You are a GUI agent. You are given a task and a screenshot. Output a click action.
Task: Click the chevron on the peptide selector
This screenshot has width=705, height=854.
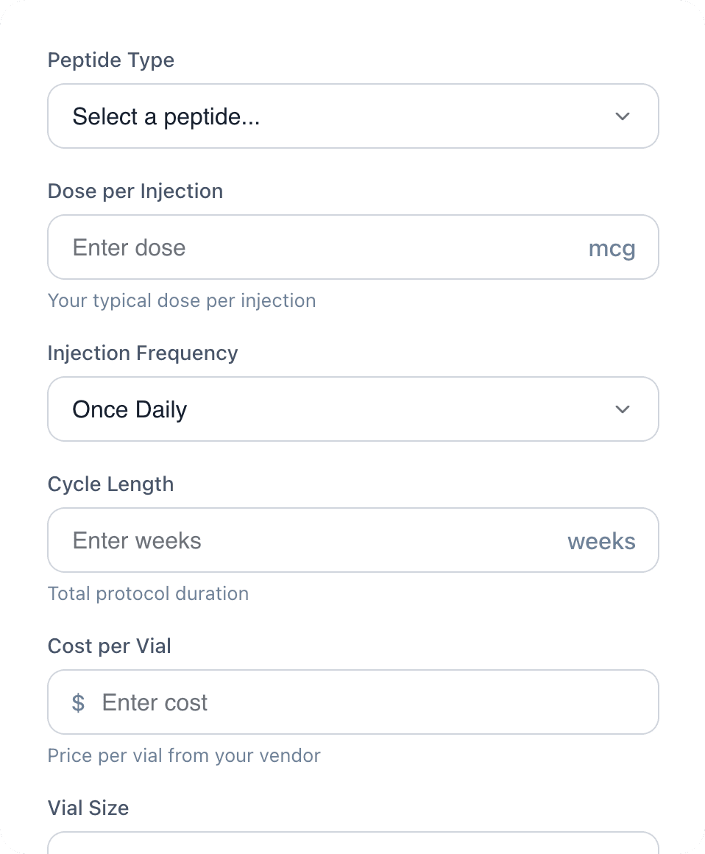[622, 116]
